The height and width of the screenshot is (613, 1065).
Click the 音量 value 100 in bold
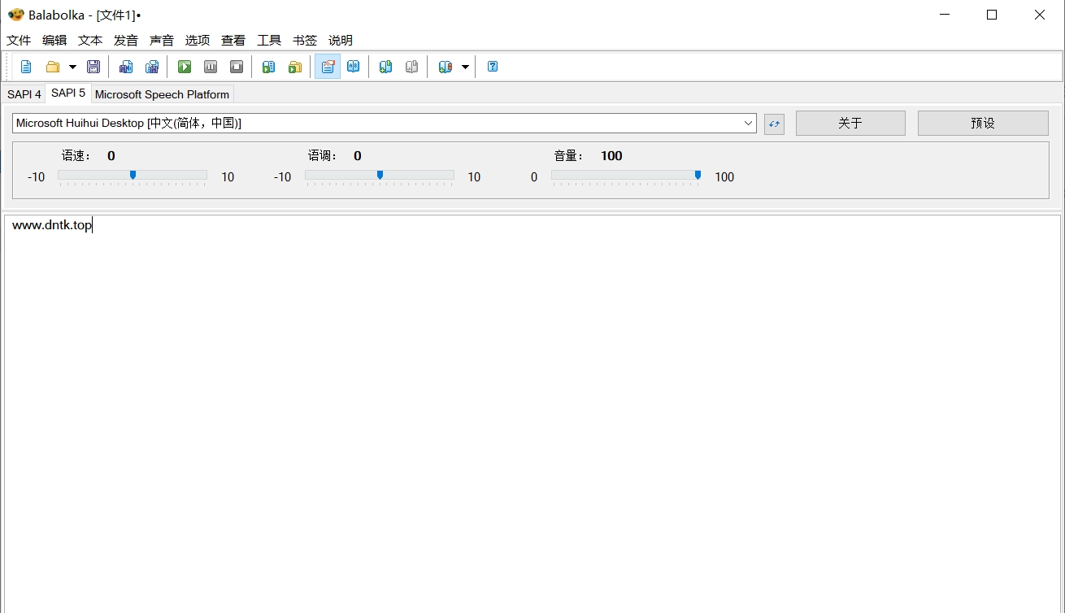click(611, 156)
